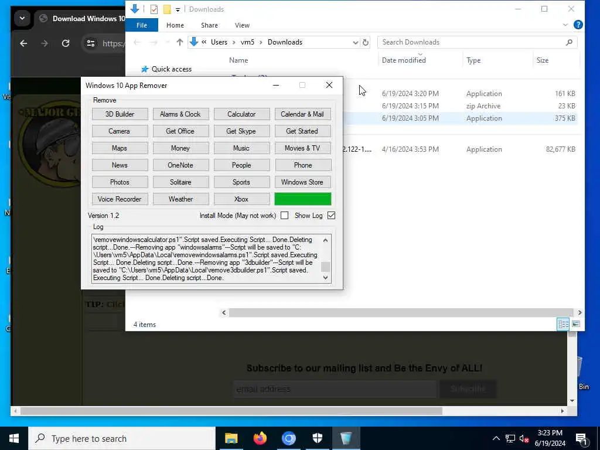Image resolution: width=600 pixels, height=450 pixels.
Task: Open browser tab search dropdown
Action: point(22,18)
